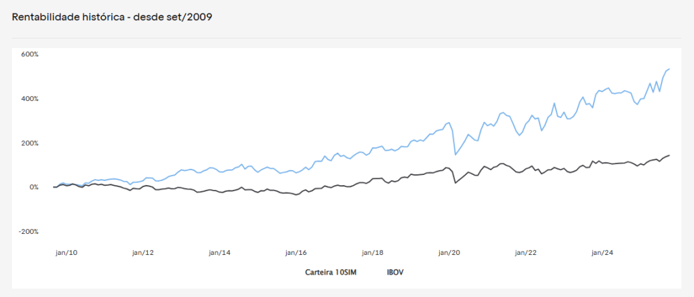694x297 pixels.
Task: Click the jan/10 x-axis label
Action: [x=66, y=253]
